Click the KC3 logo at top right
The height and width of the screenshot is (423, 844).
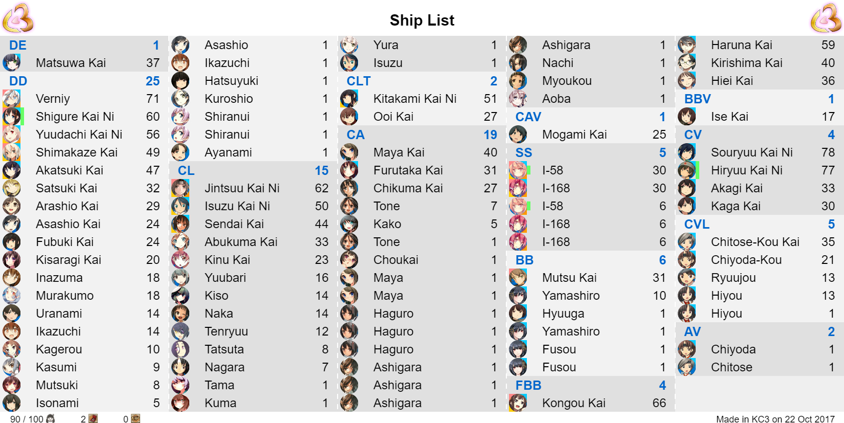pyautogui.click(x=826, y=18)
